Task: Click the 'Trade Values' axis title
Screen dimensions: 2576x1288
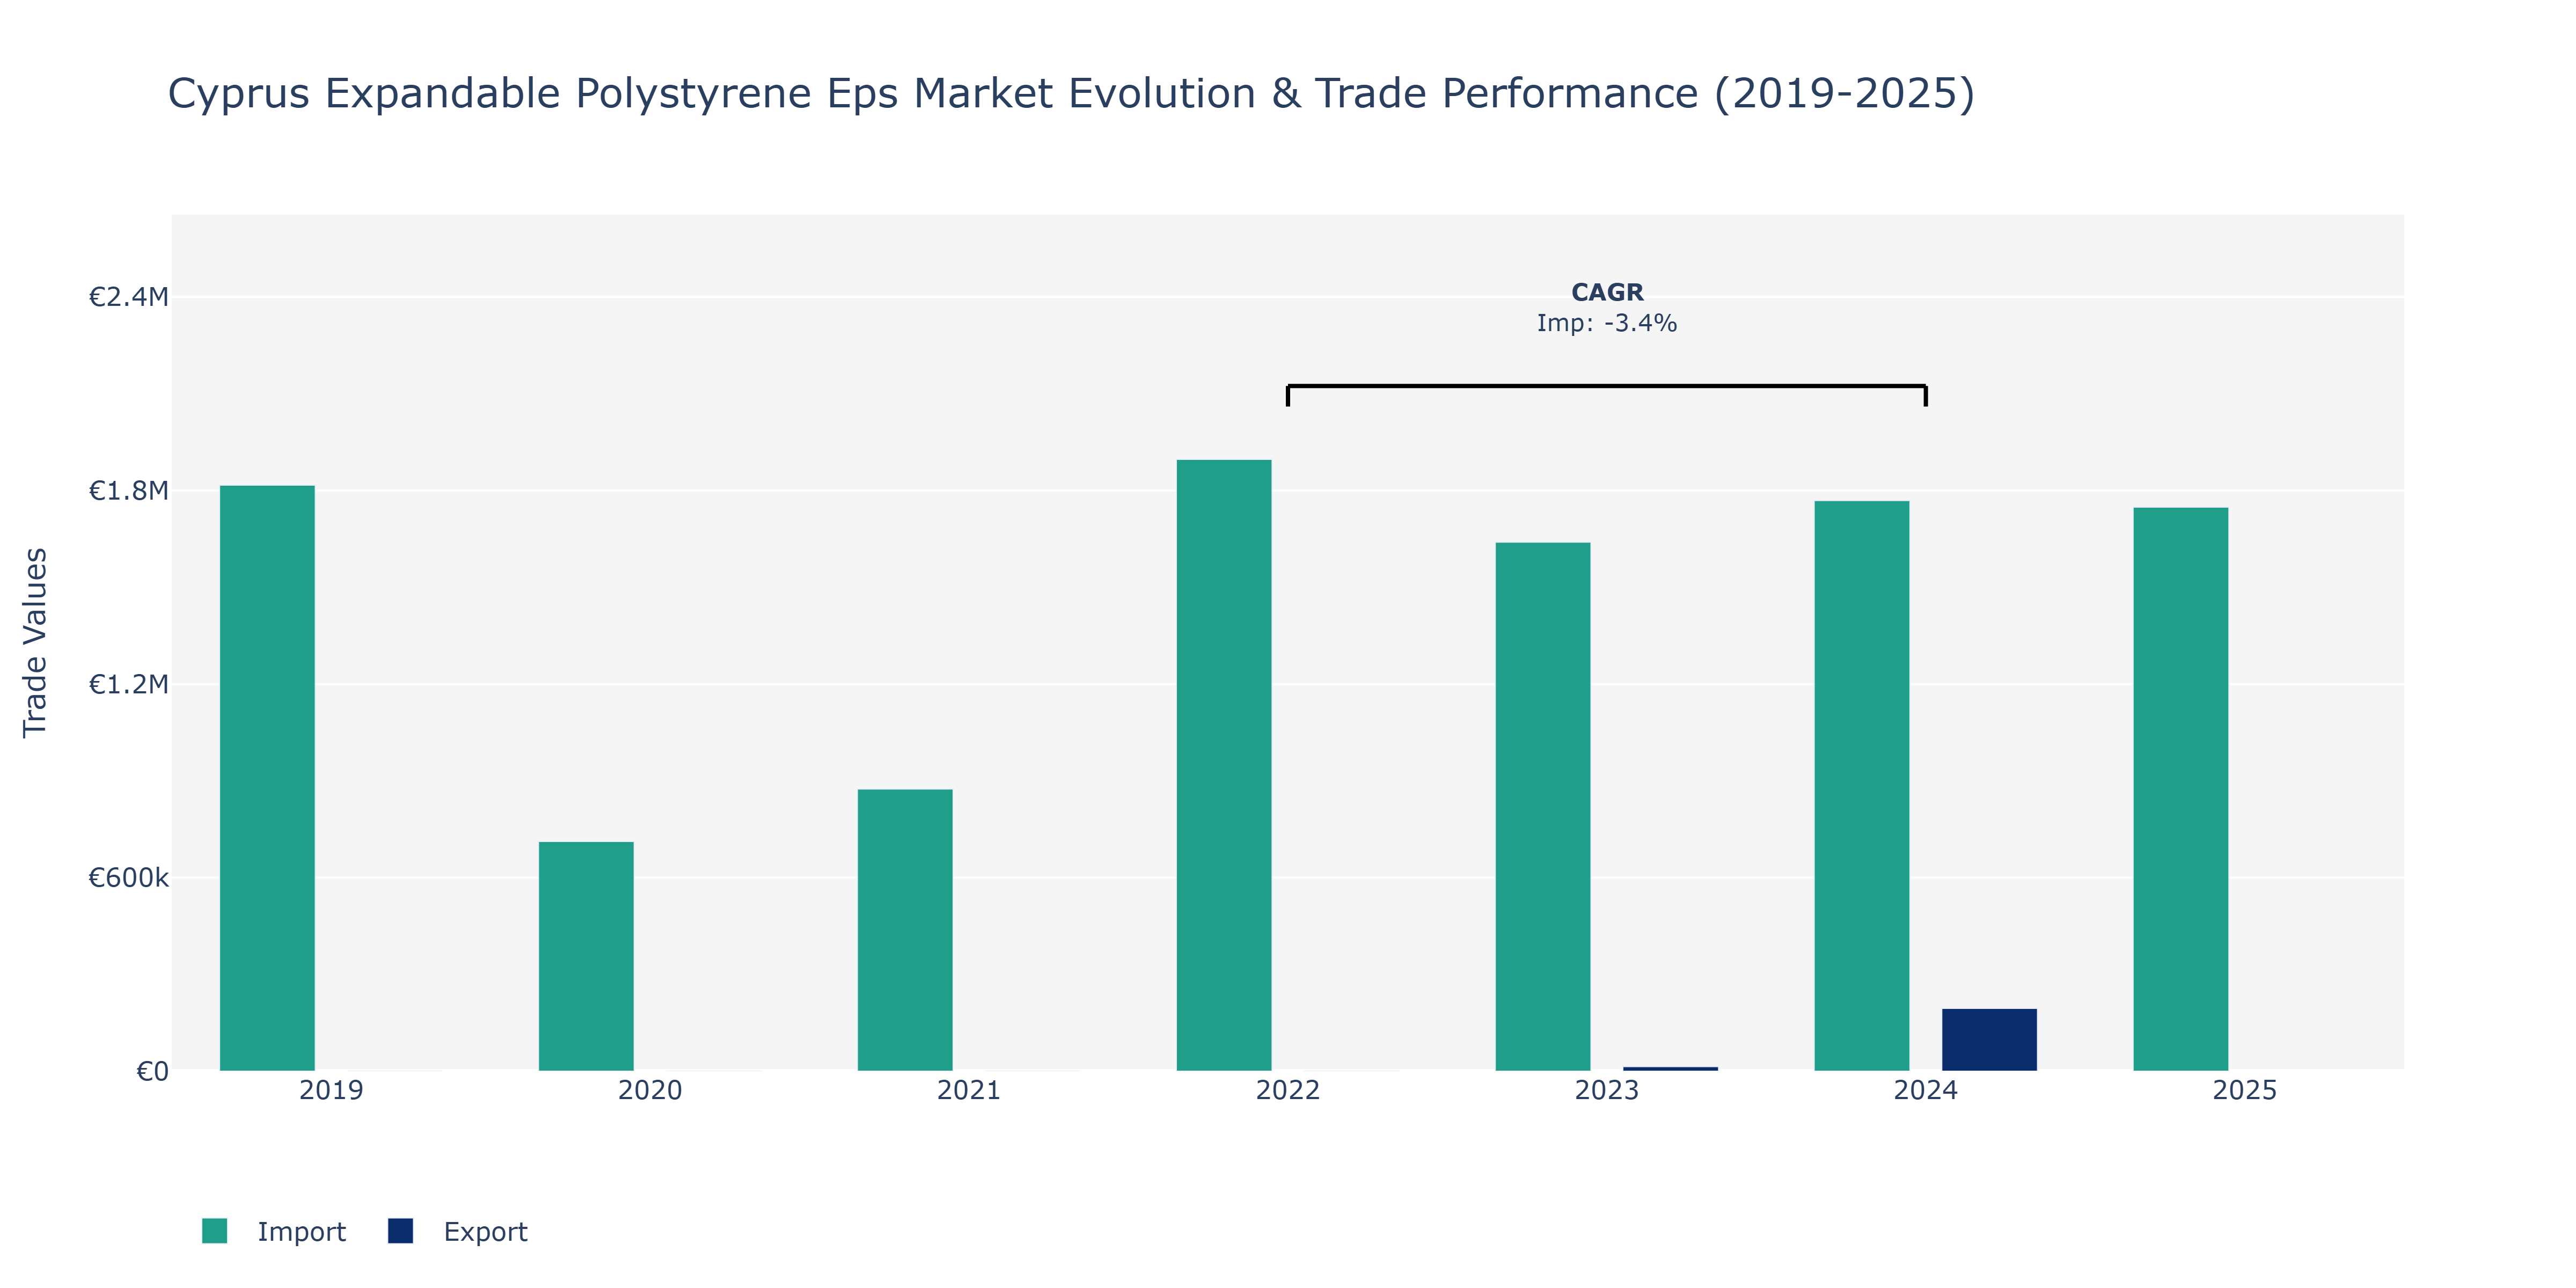Action: coord(35,642)
